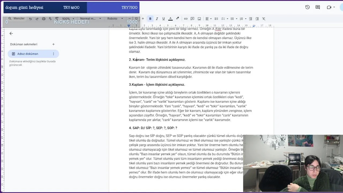Click the print icon

44,18
